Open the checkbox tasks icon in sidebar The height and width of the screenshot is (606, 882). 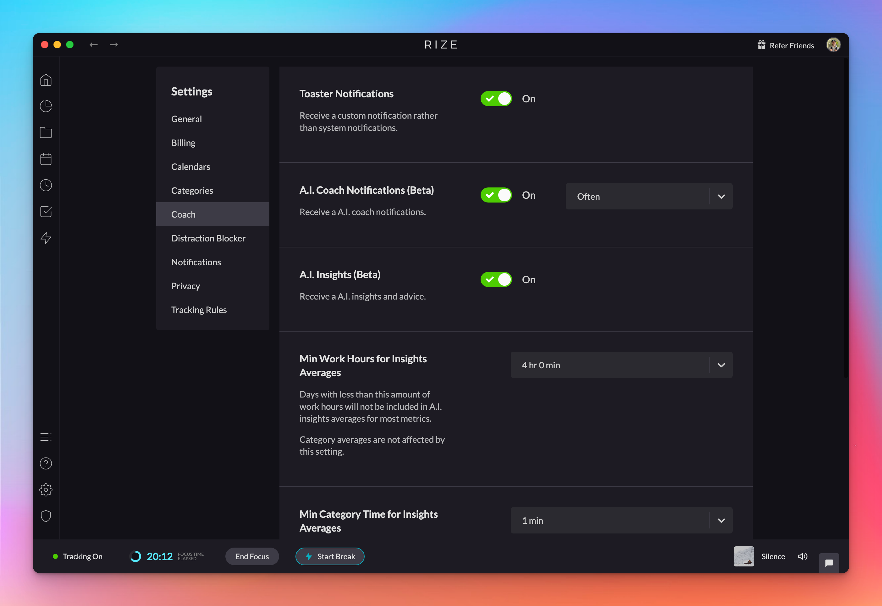coord(46,212)
